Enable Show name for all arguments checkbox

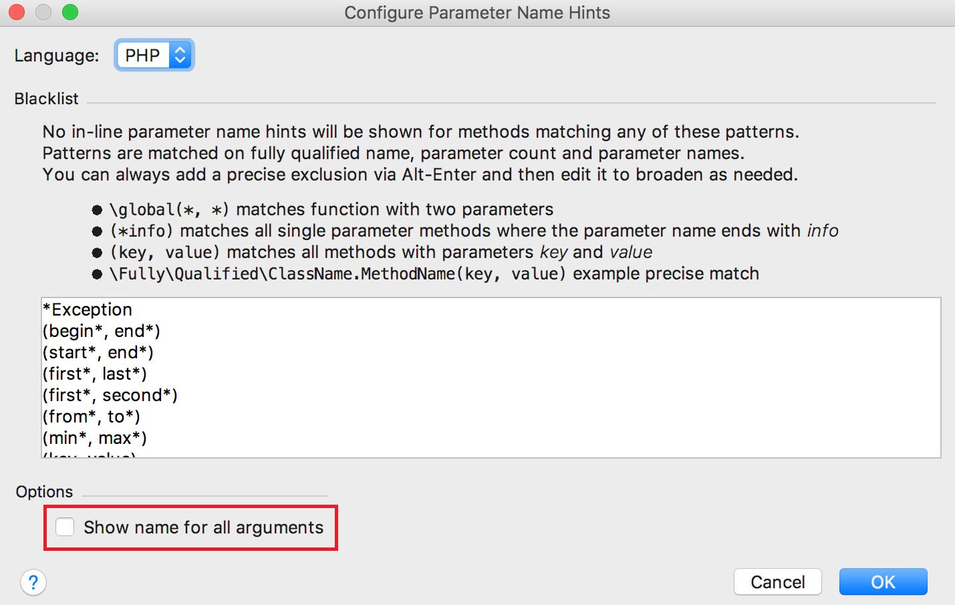(65, 527)
